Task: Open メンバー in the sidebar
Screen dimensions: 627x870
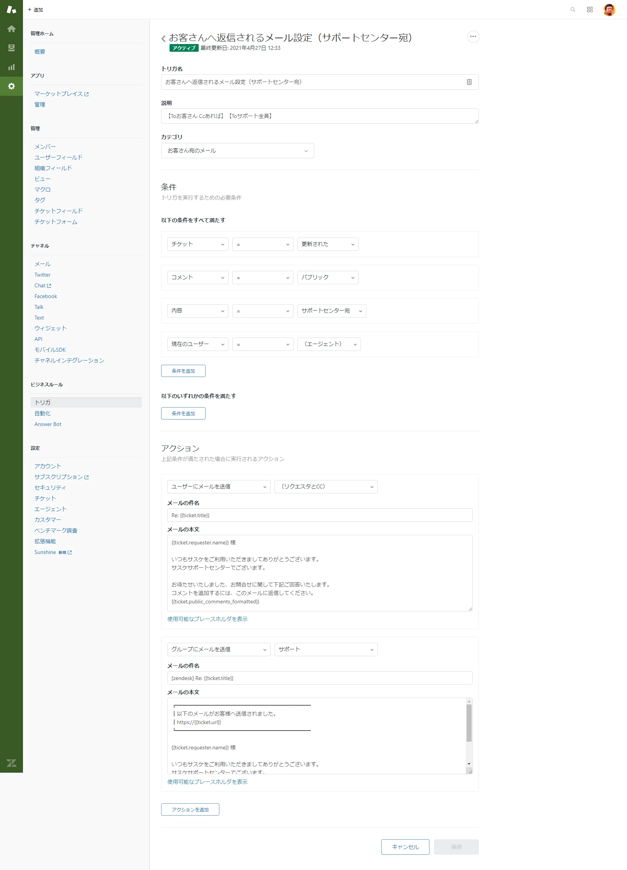Action: (45, 147)
